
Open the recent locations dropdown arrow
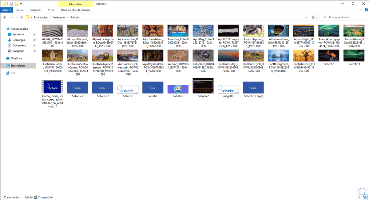pyautogui.click(x=17, y=17)
